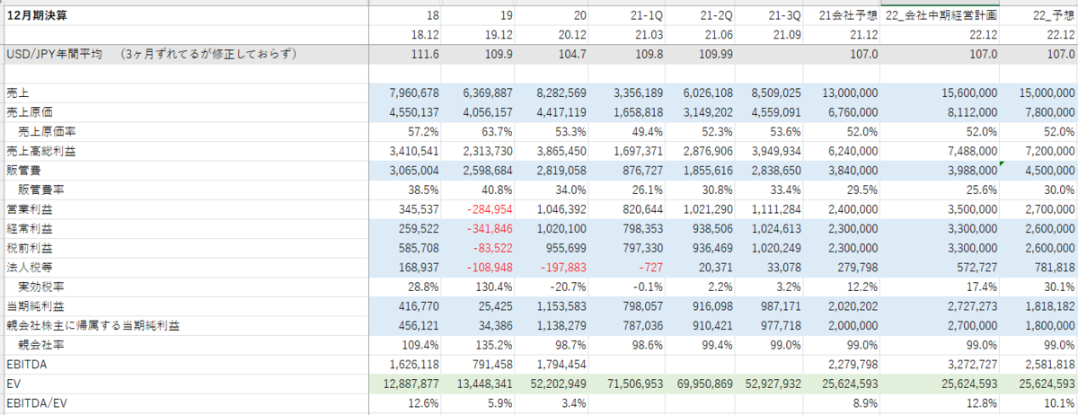Select parent ratio cell 135.2%
The image size is (1078, 415).
click(493, 344)
